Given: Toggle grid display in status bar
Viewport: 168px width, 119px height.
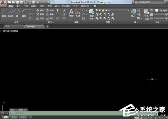Looking at the screenshot, I should point(141,118).
